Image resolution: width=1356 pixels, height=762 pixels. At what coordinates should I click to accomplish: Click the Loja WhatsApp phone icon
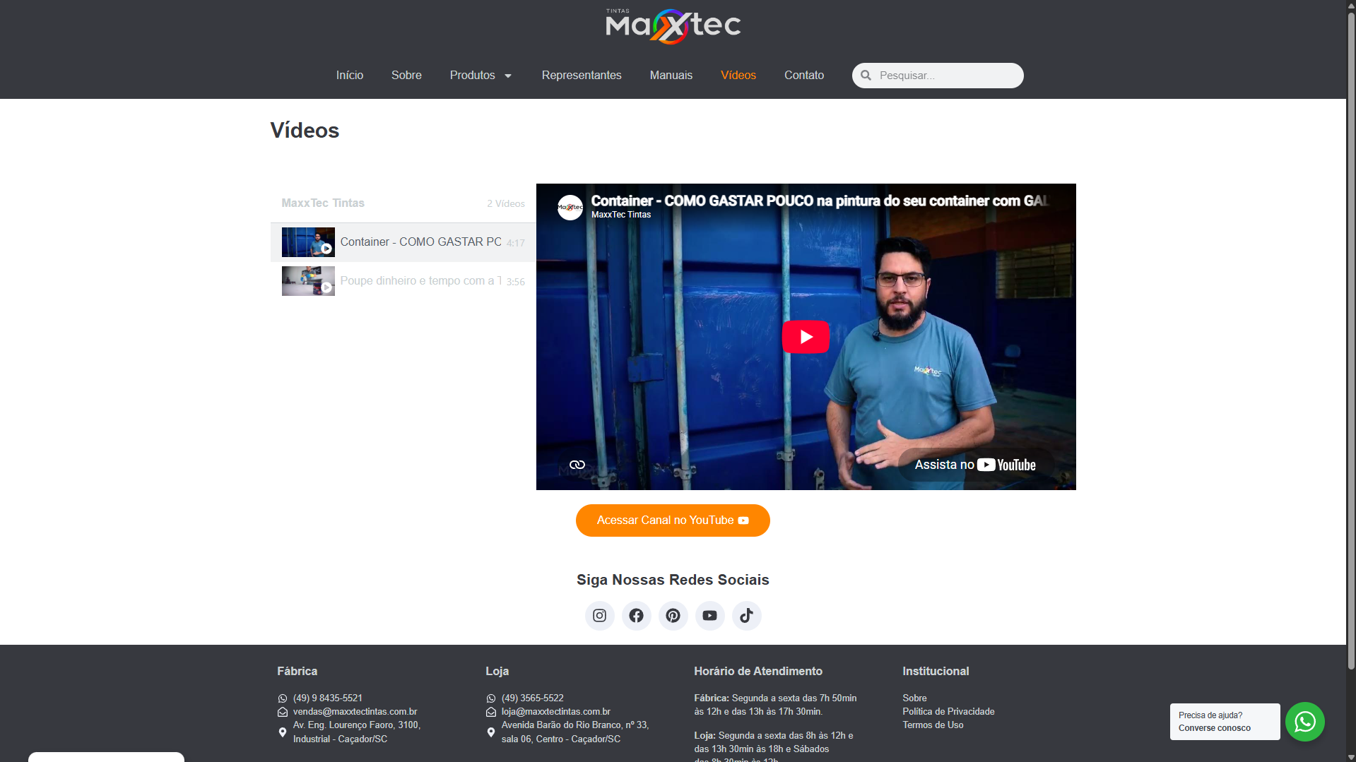click(x=491, y=698)
